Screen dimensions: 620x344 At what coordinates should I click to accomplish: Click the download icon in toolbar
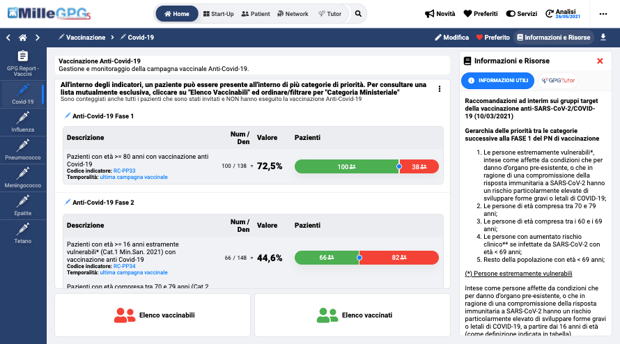pyautogui.click(x=603, y=38)
